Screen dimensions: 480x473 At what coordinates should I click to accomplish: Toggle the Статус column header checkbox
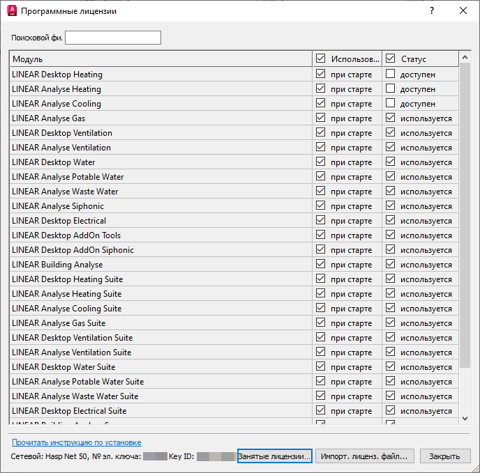pyautogui.click(x=390, y=58)
